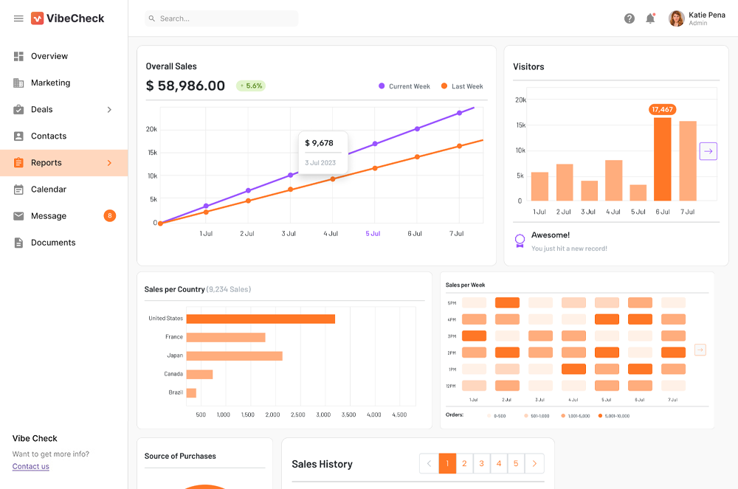Viewport: 738px width, 489px height.
Task: Click the $ 9,678 tooltip value
Action: click(319, 143)
